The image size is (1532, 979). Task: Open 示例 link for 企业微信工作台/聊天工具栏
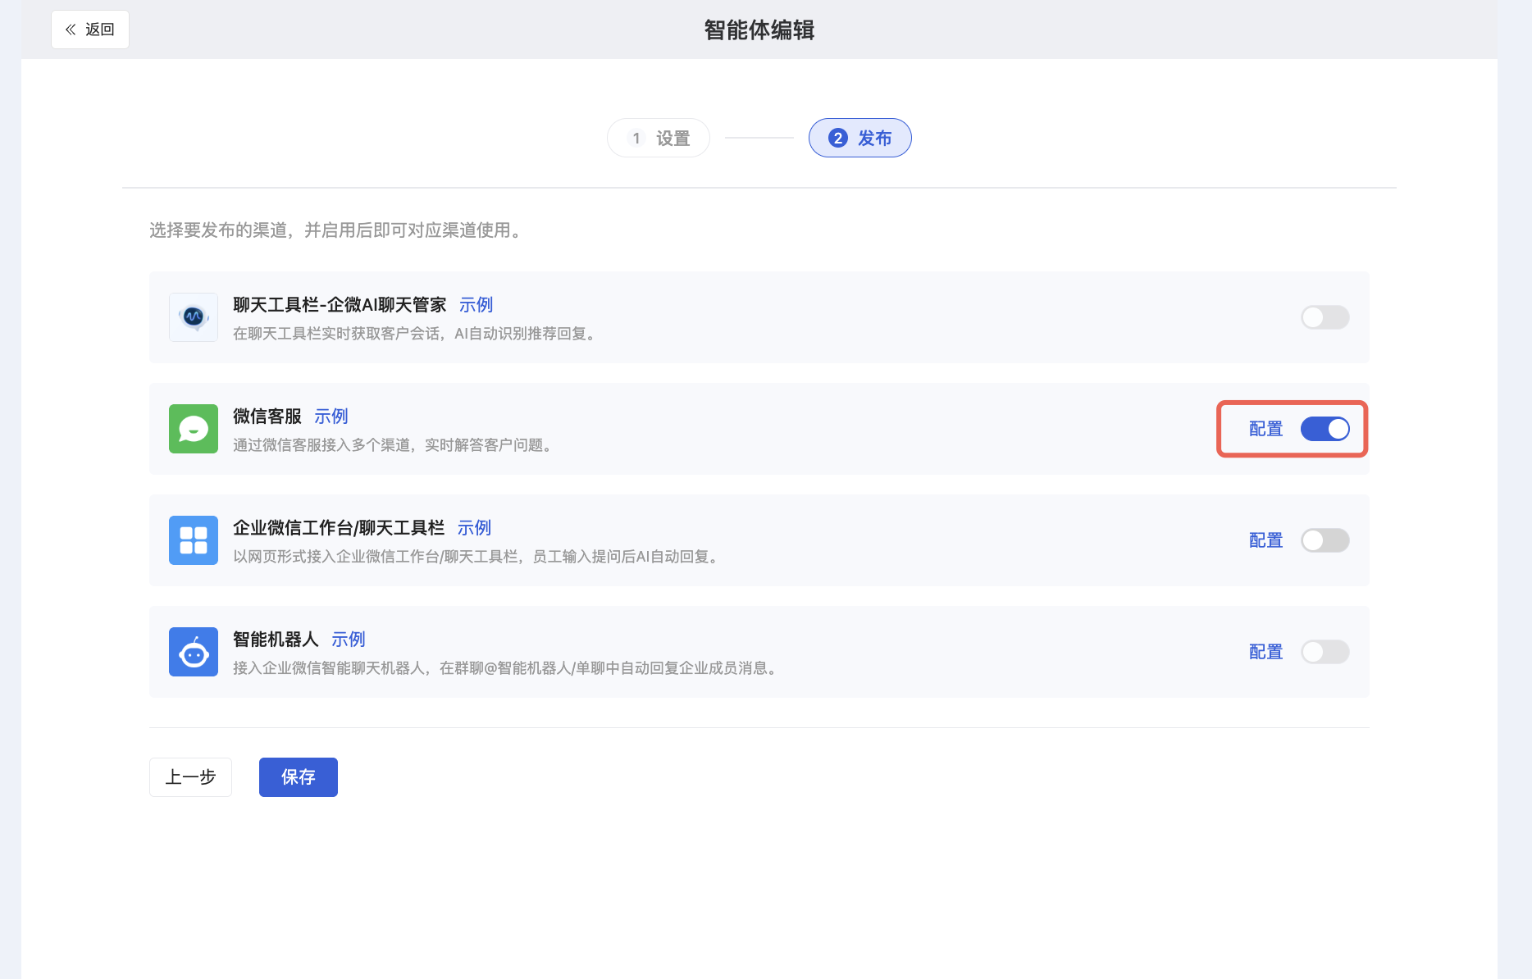[x=474, y=528]
